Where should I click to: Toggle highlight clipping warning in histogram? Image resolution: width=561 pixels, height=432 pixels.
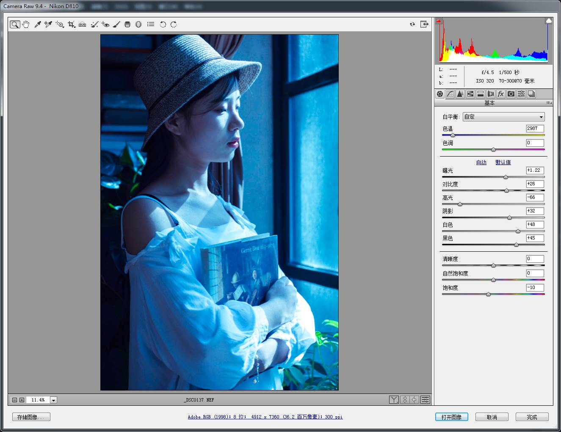click(549, 20)
